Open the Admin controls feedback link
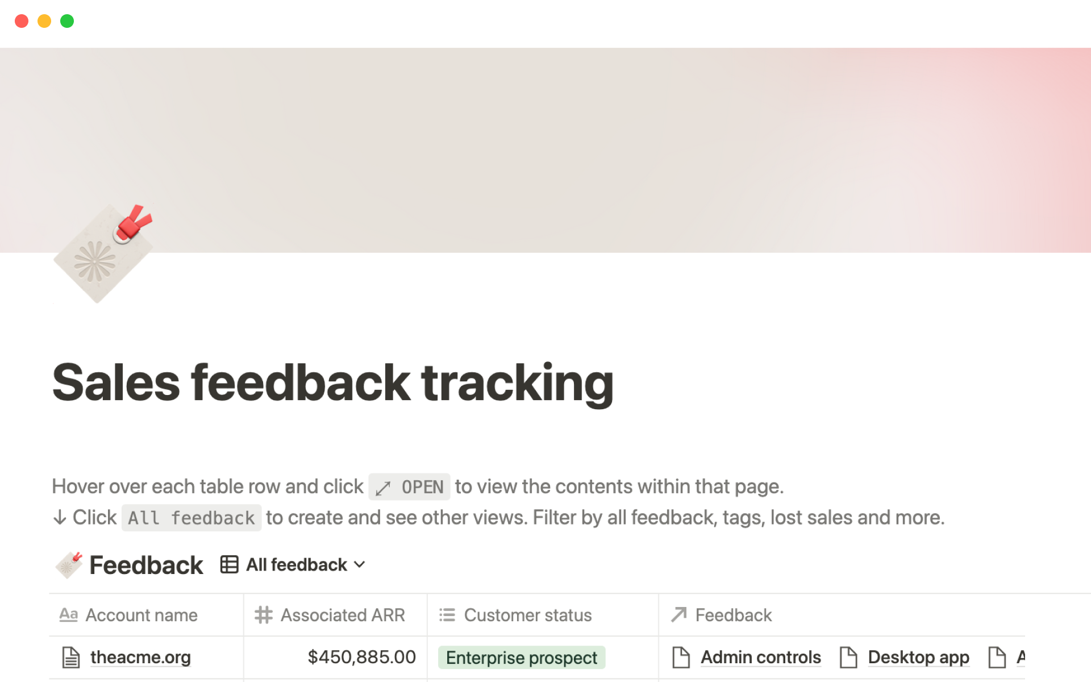 click(x=760, y=658)
